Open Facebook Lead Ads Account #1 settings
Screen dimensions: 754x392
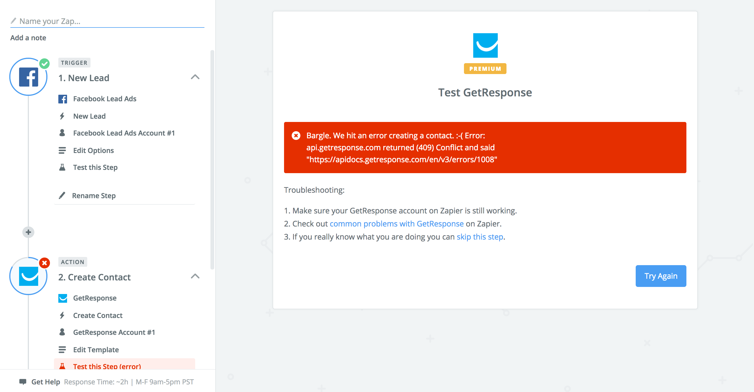pyautogui.click(x=124, y=133)
